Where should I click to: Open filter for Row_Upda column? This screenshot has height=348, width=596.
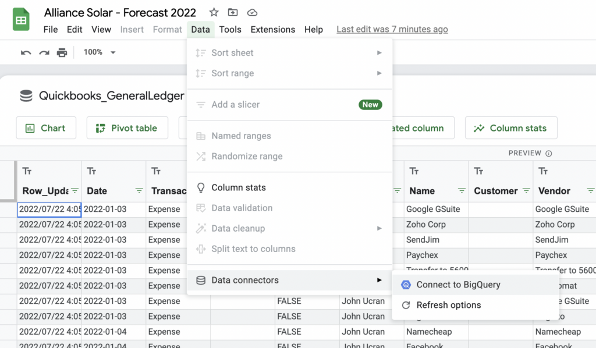pyautogui.click(x=75, y=191)
